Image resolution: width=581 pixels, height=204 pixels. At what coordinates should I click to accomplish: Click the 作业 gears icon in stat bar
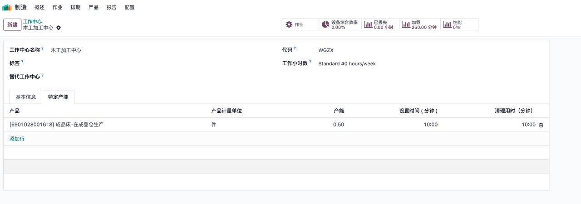(x=289, y=24)
